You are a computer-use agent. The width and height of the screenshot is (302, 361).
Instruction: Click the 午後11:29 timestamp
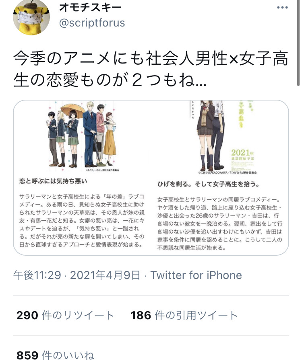tap(37, 275)
